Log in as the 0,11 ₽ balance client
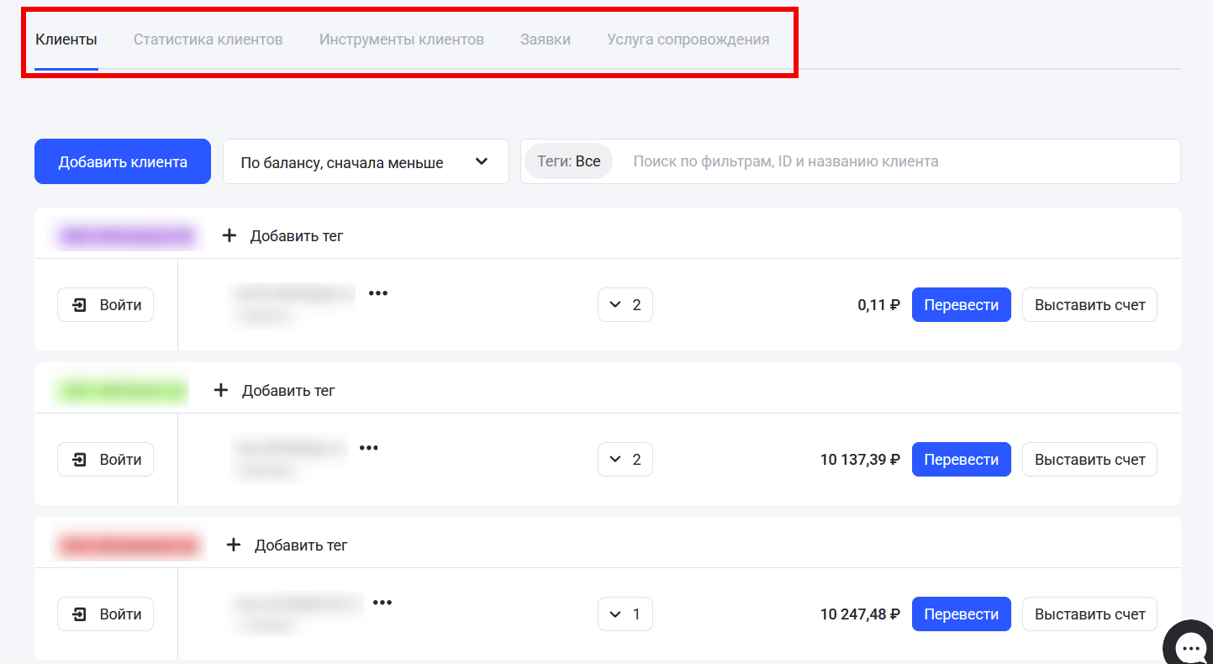The height and width of the screenshot is (664, 1213). tap(105, 305)
